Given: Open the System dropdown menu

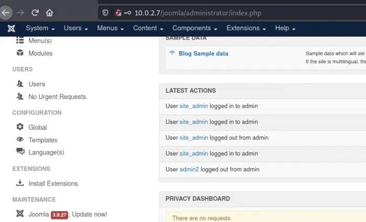Looking at the screenshot, I should tap(40, 28).
